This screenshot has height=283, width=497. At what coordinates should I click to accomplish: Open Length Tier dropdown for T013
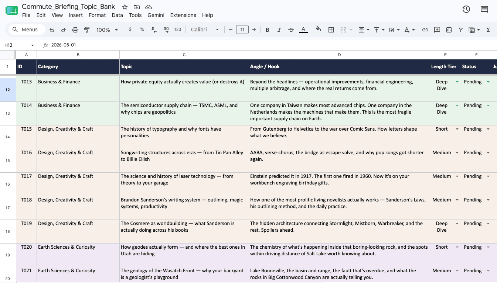(x=457, y=82)
